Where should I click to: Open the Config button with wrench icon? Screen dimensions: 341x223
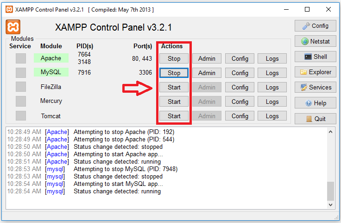click(x=315, y=26)
